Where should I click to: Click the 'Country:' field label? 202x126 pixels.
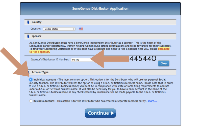(x=36, y=29)
